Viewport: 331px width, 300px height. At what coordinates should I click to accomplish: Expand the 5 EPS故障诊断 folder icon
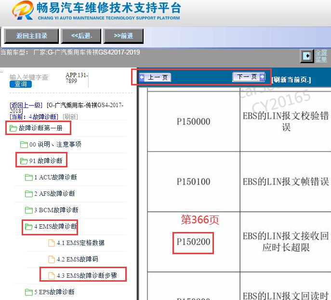coord(29,292)
